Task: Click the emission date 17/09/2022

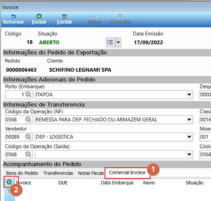Action: pyautogui.click(x=148, y=43)
